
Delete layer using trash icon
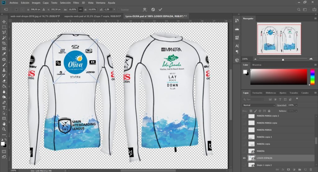311,170
